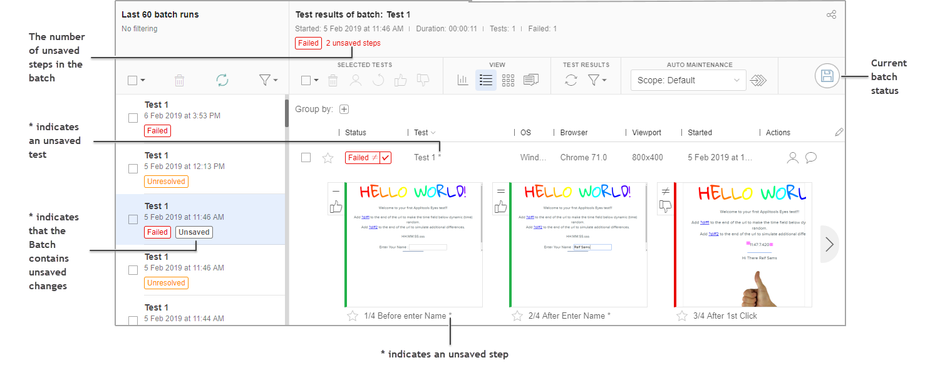Click the share icon in the header
Image resolution: width=930 pixels, height=370 pixels.
tap(831, 14)
